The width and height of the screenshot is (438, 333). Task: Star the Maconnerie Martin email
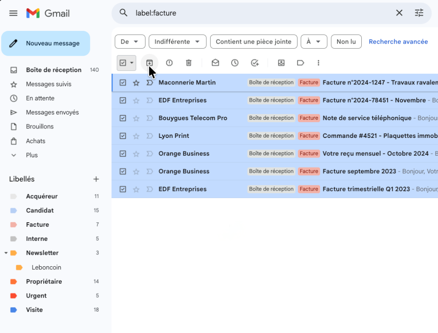point(136,83)
